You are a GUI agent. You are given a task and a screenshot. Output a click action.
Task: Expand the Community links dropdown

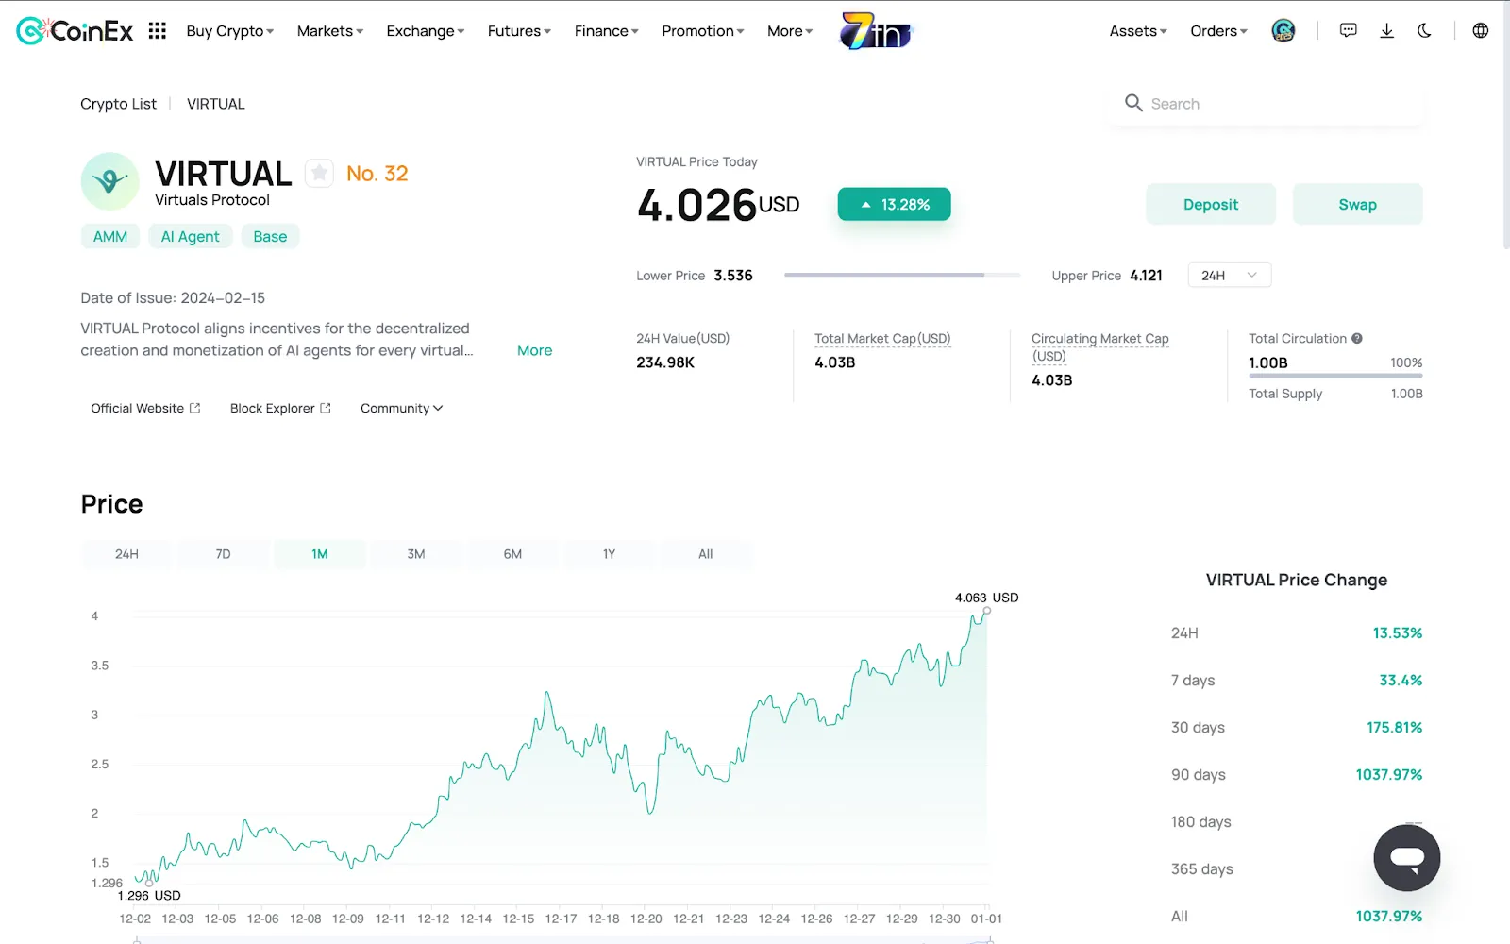click(401, 408)
